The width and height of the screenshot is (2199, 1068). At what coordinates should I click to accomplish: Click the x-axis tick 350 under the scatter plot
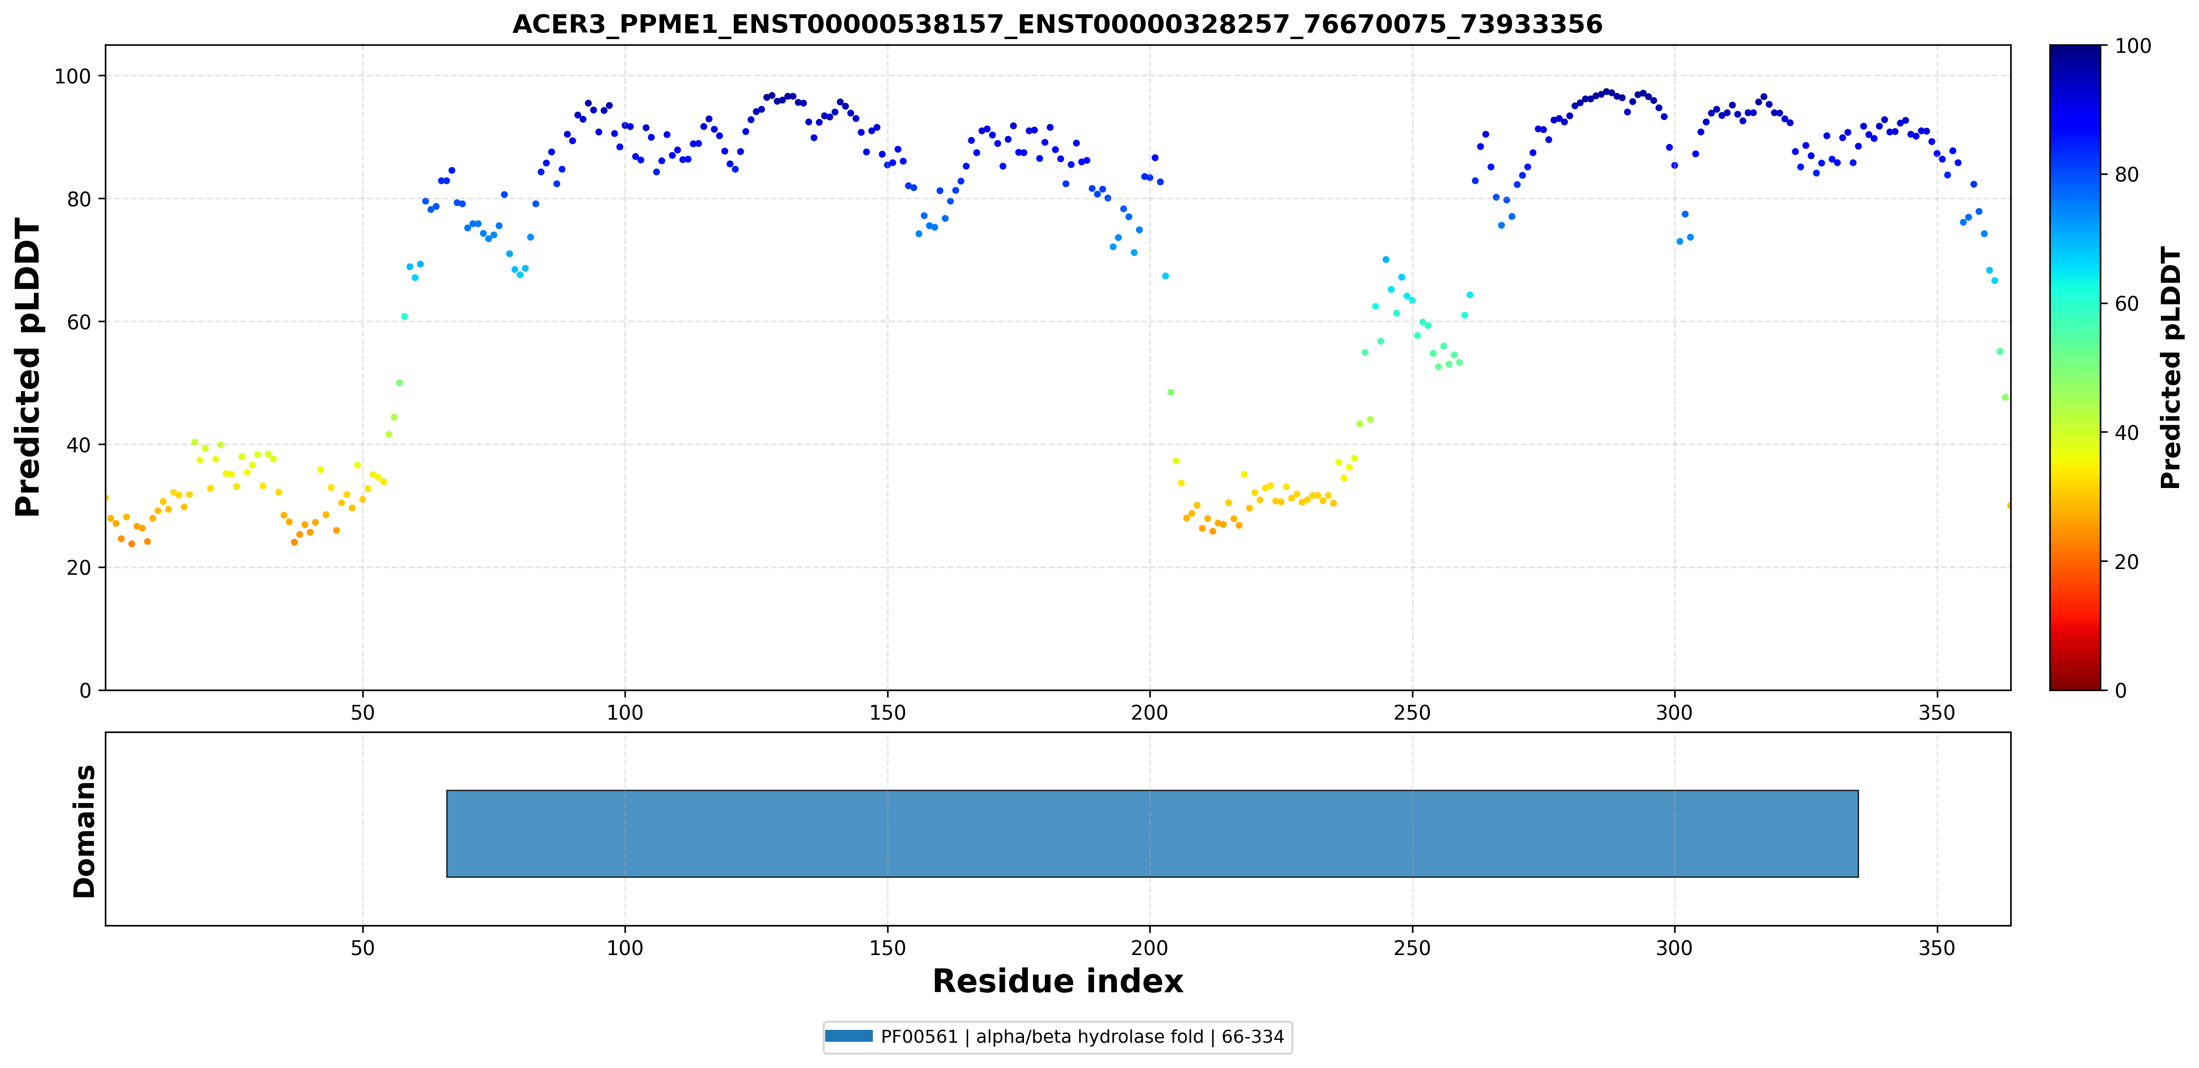click(1936, 712)
